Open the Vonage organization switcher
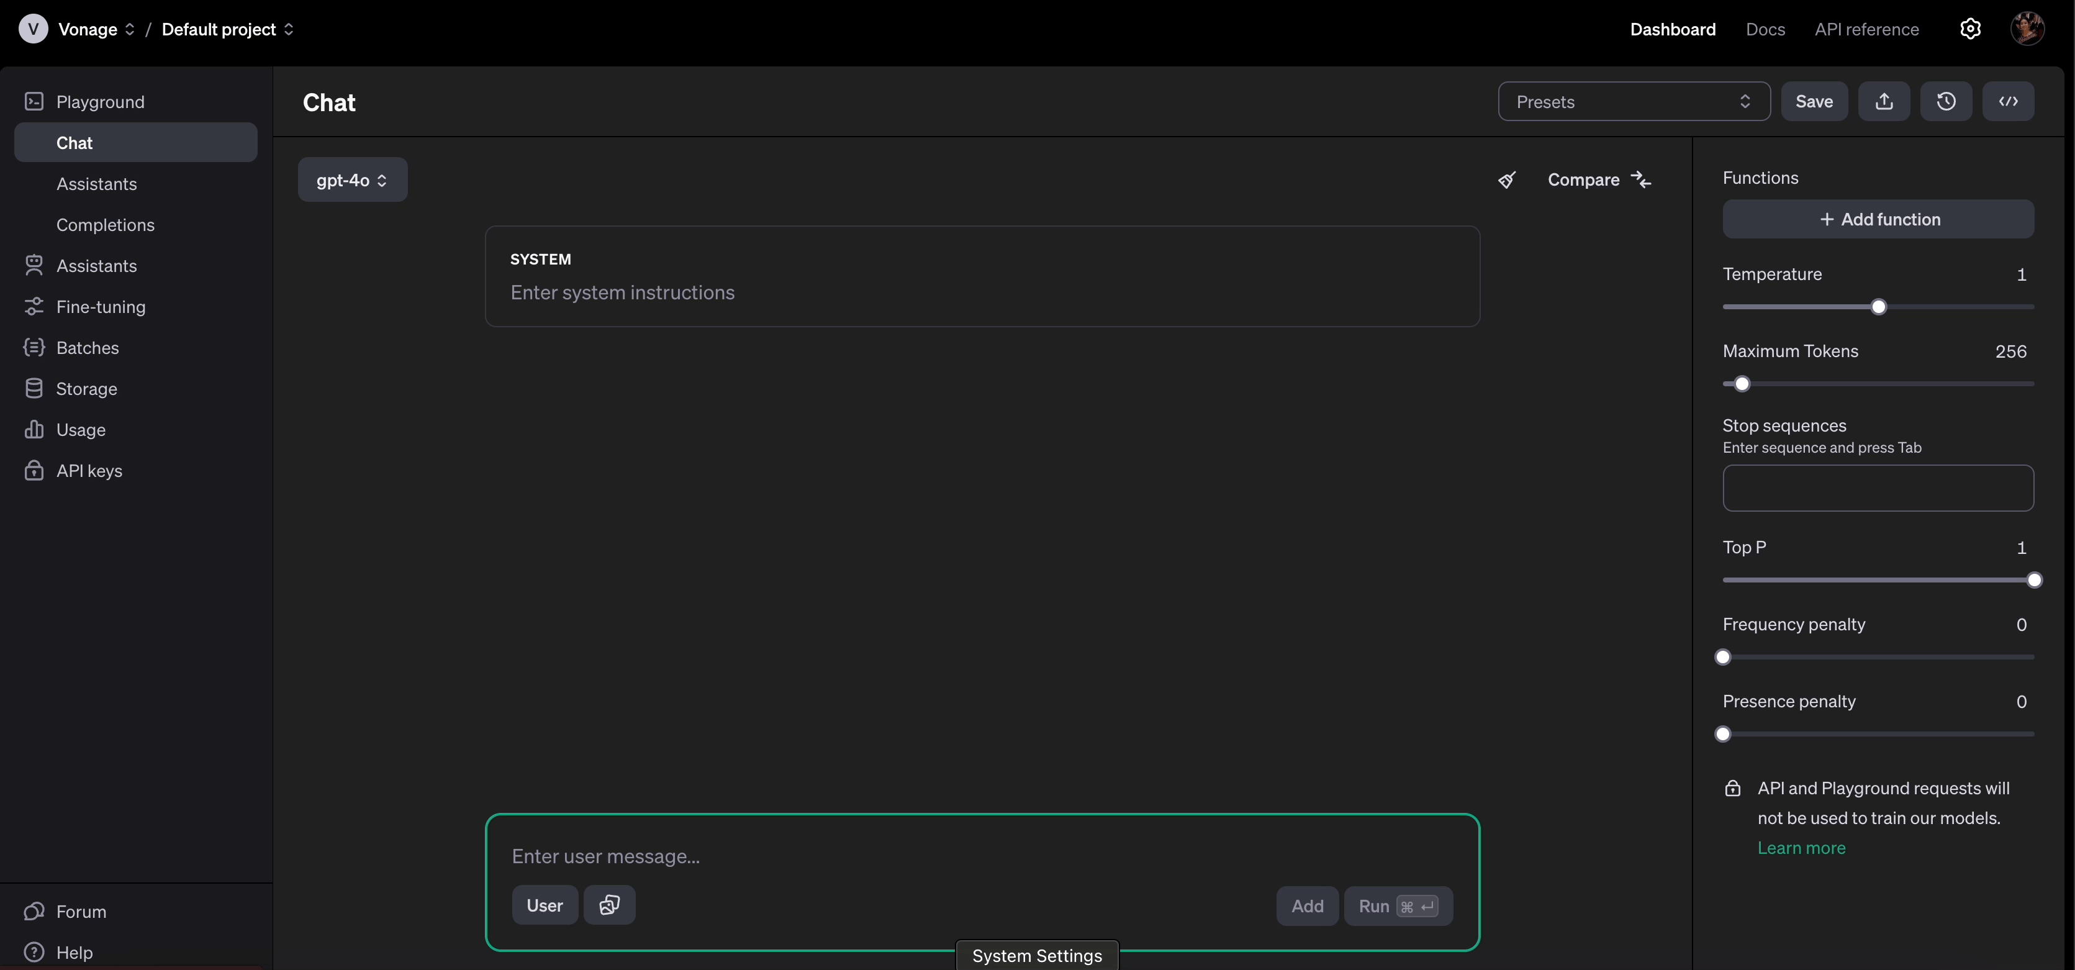This screenshot has width=2075, height=970. (96, 30)
